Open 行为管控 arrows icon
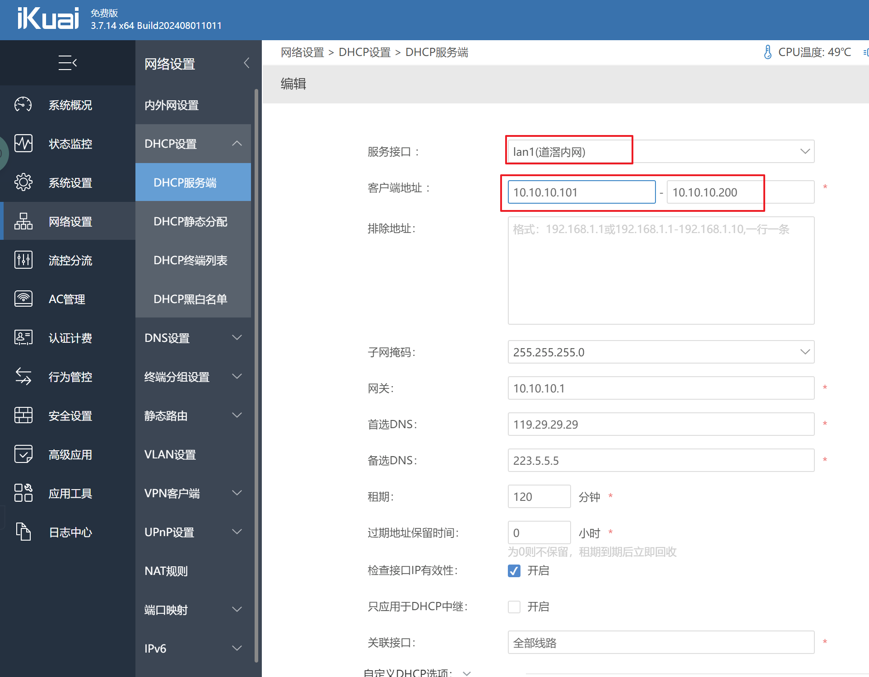This screenshot has width=869, height=677. (23, 377)
